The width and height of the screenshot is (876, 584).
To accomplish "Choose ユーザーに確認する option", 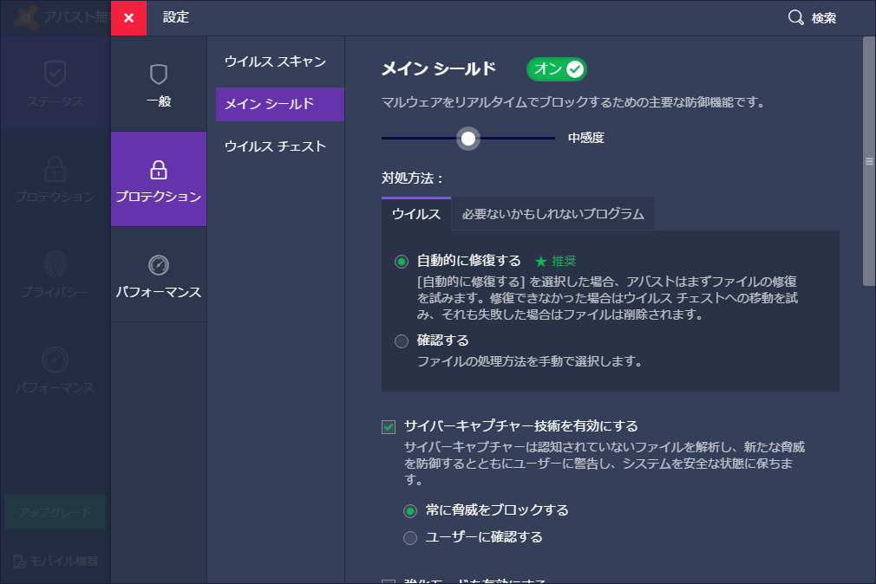I will pyautogui.click(x=409, y=537).
